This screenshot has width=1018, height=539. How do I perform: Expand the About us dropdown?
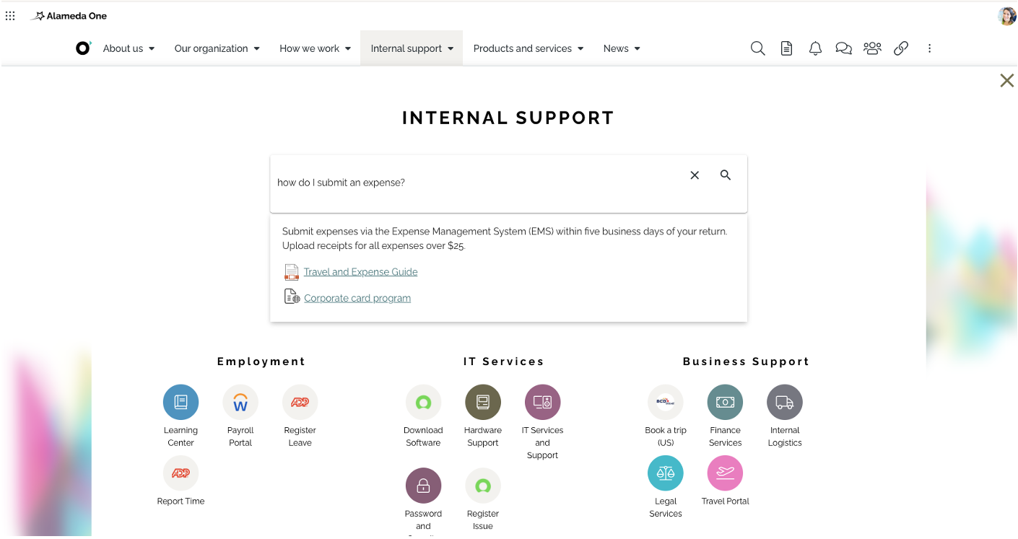click(x=129, y=48)
